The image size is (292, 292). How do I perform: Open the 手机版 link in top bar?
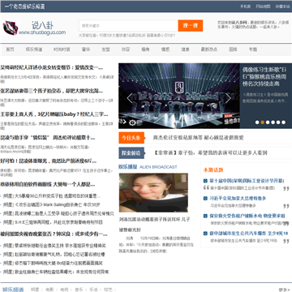click(246, 6)
